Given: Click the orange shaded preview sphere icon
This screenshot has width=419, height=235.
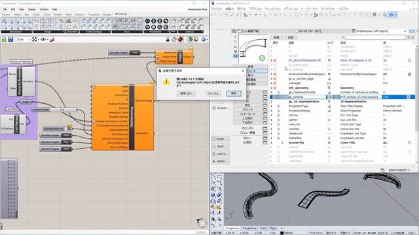Looking at the screenshot, I should (x=196, y=39).
